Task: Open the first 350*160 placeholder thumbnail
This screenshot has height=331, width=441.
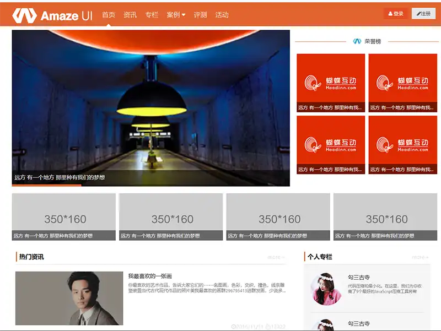Action: point(64,216)
